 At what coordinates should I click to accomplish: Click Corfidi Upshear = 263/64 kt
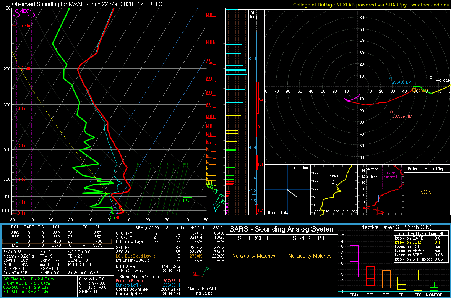pyautogui.click(x=148, y=293)
